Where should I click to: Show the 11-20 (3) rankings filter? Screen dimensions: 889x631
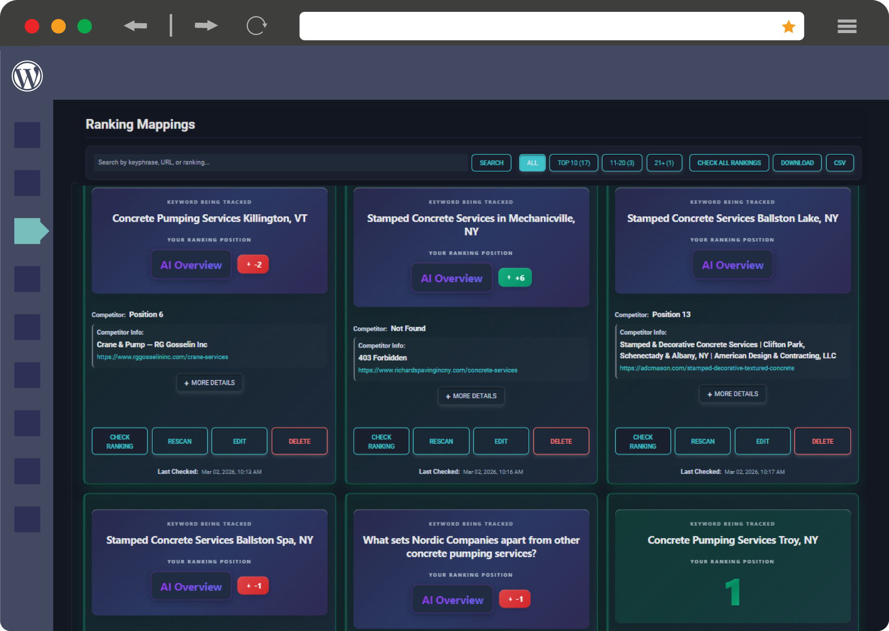tap(622, 163)
